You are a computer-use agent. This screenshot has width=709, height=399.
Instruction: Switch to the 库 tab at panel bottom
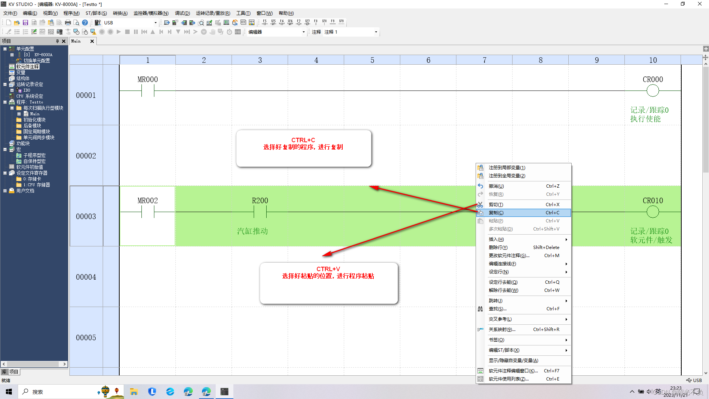4,372
